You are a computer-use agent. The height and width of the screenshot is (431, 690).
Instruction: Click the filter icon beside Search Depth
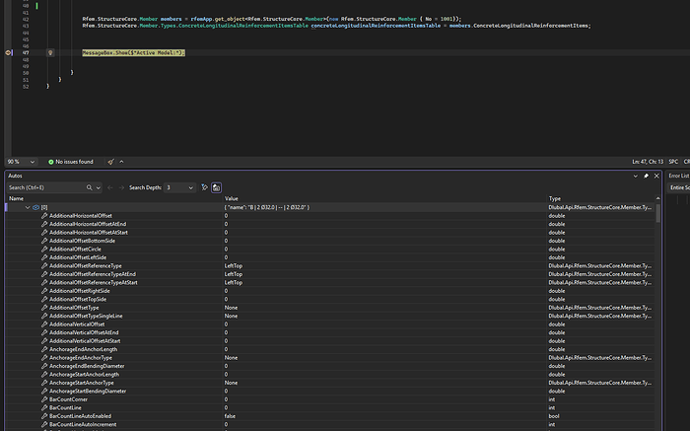click(204, 187)
